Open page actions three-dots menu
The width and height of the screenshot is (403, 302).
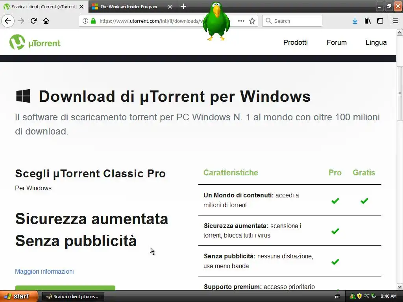point(241,21)
